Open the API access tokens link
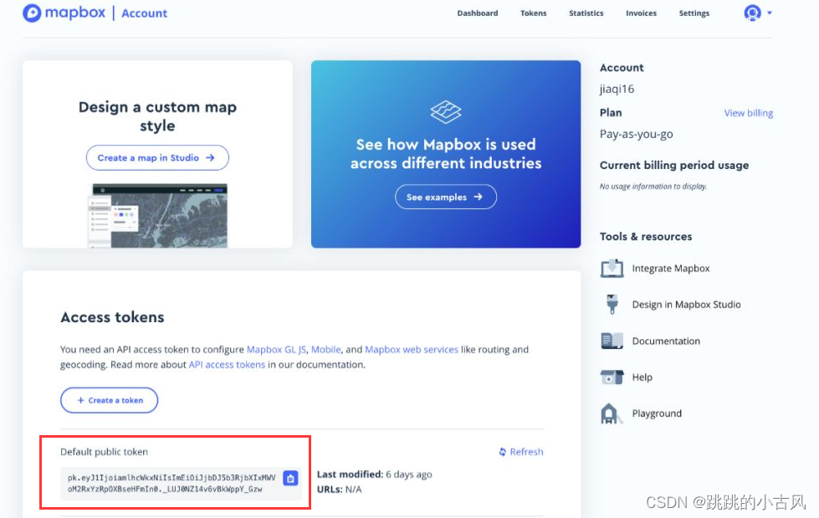The image size is (819, 518). [227, 364]
